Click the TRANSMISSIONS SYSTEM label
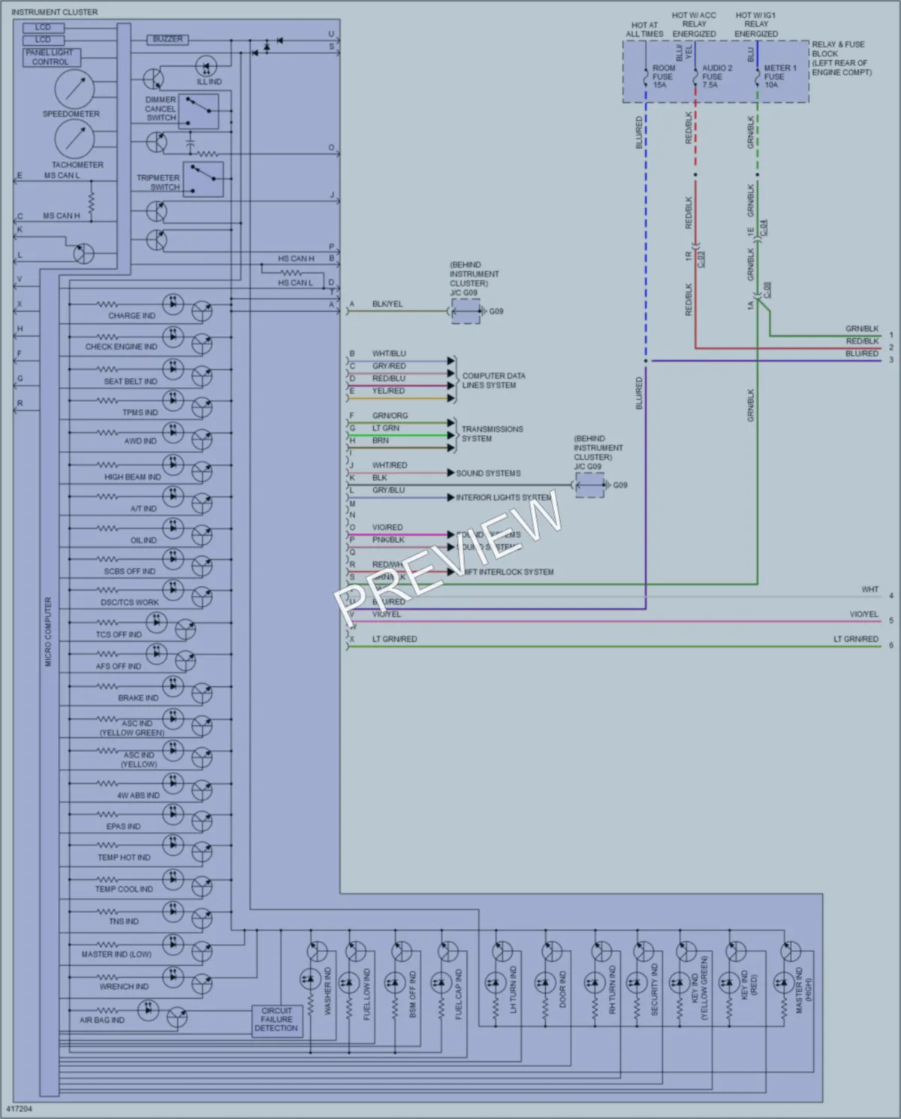The image size is (901, 1119). pos(492,434)
